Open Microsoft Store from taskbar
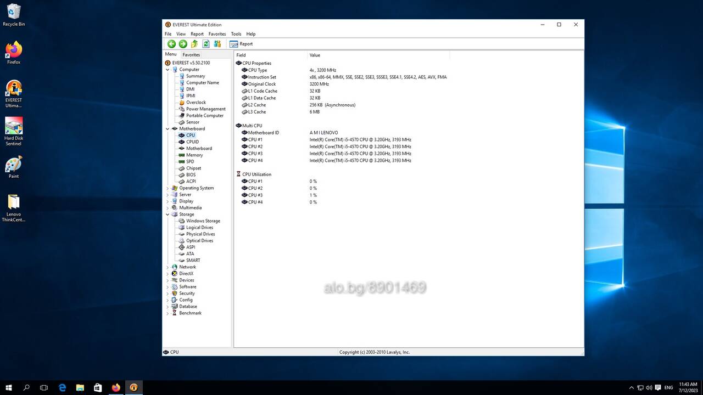Image resolution: width=703 pixels, height=395 pixels. (x=98, y=387)
